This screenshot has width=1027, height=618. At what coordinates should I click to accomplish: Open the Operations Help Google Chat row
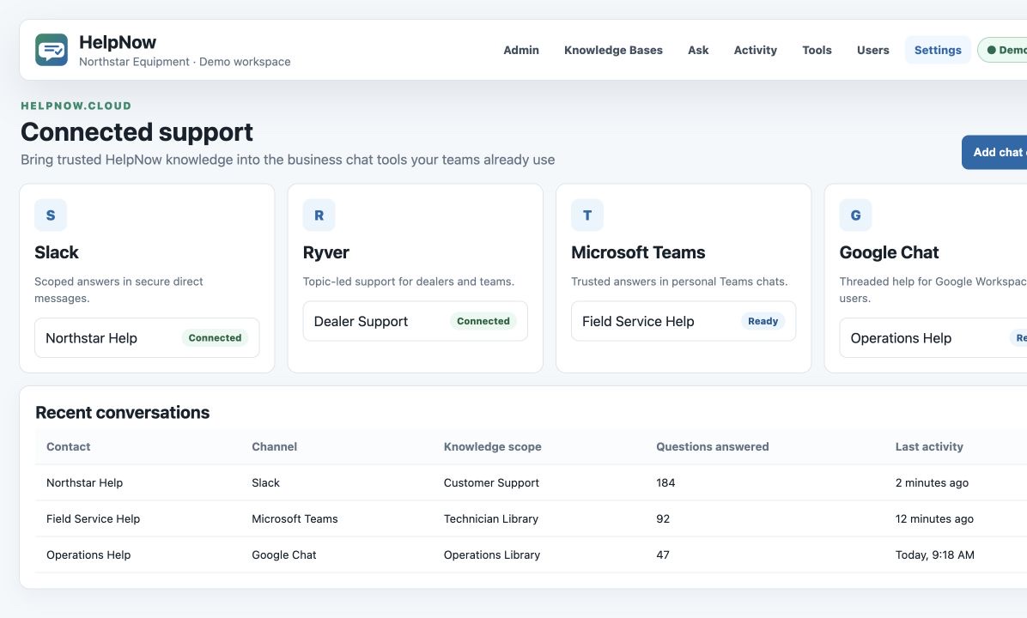933,338
